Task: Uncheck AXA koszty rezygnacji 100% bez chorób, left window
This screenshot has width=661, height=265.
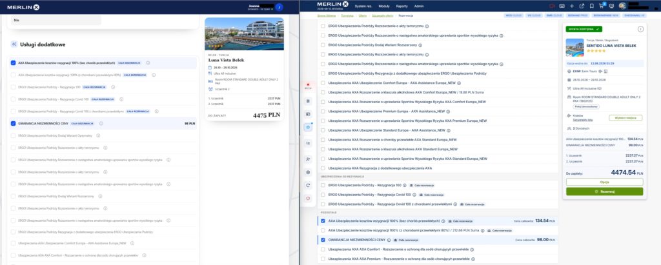Action: pyautogui.click(x=14, y=63)
